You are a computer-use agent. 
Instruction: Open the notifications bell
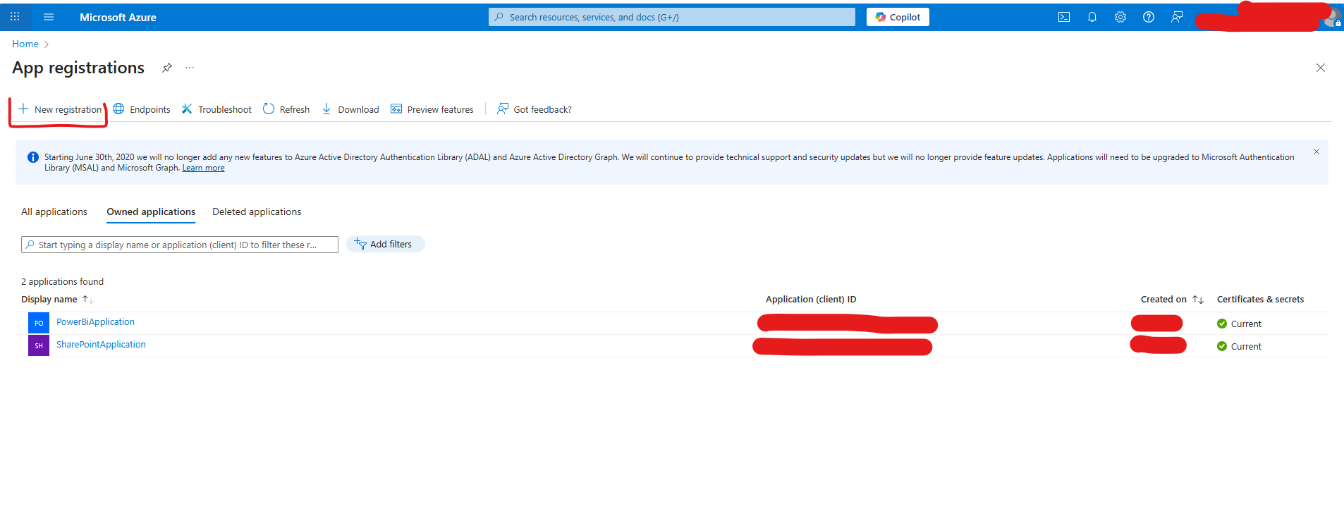point(1092,17)
